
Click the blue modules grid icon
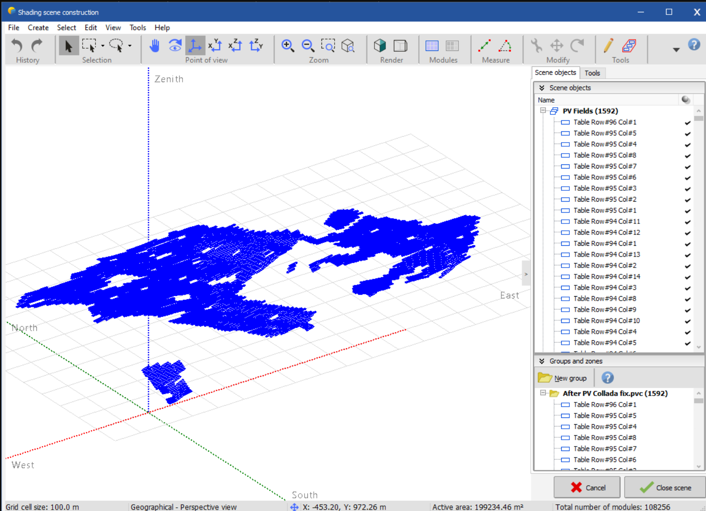432,46
